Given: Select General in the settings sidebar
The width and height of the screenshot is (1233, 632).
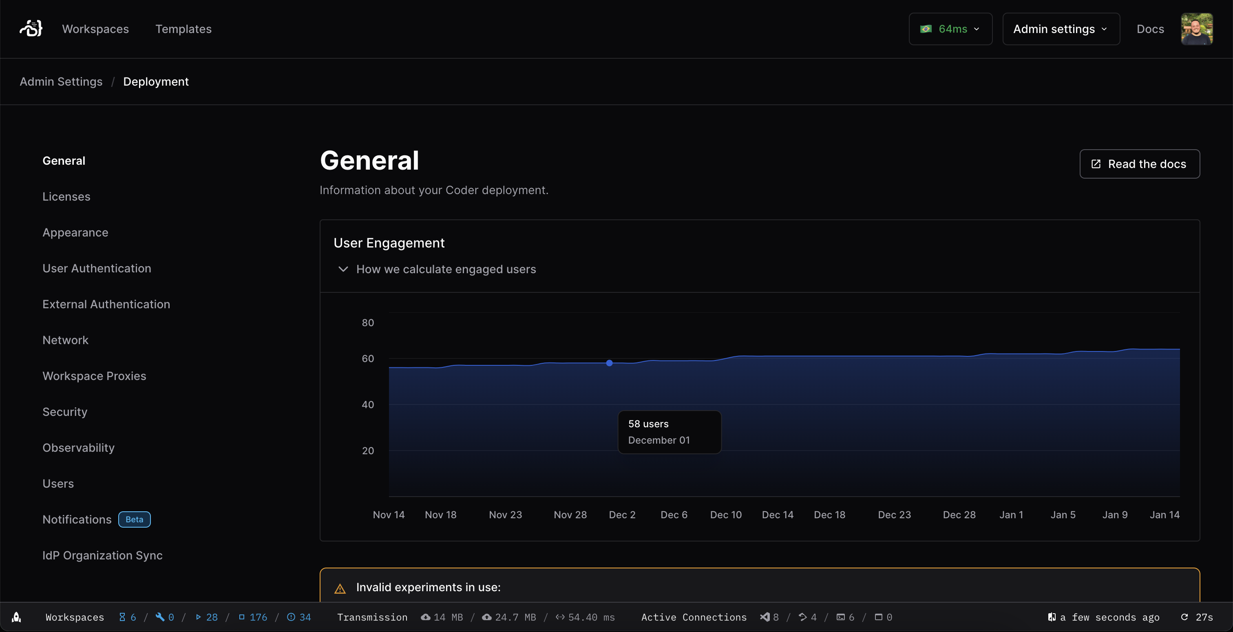Looking at the screenshot, I should click(64, 161).
